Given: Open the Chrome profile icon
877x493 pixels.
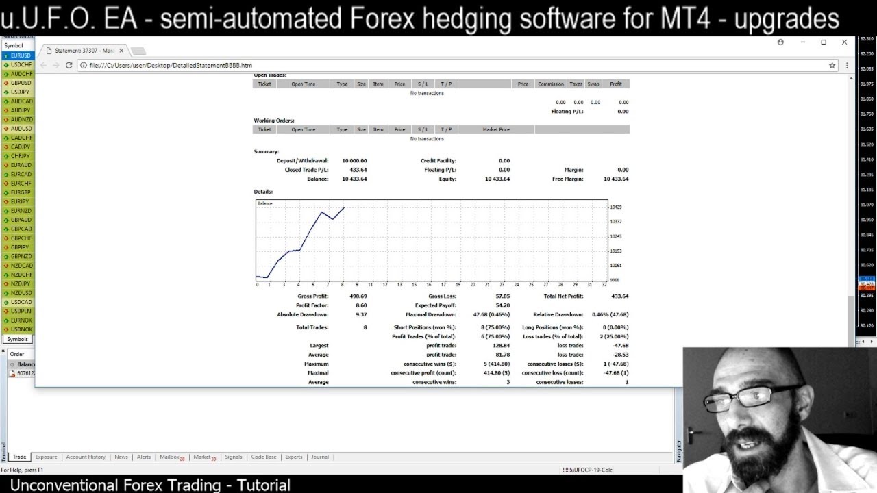Looking at the screenshot, I should pyautogui.click(x=780, y=42).
